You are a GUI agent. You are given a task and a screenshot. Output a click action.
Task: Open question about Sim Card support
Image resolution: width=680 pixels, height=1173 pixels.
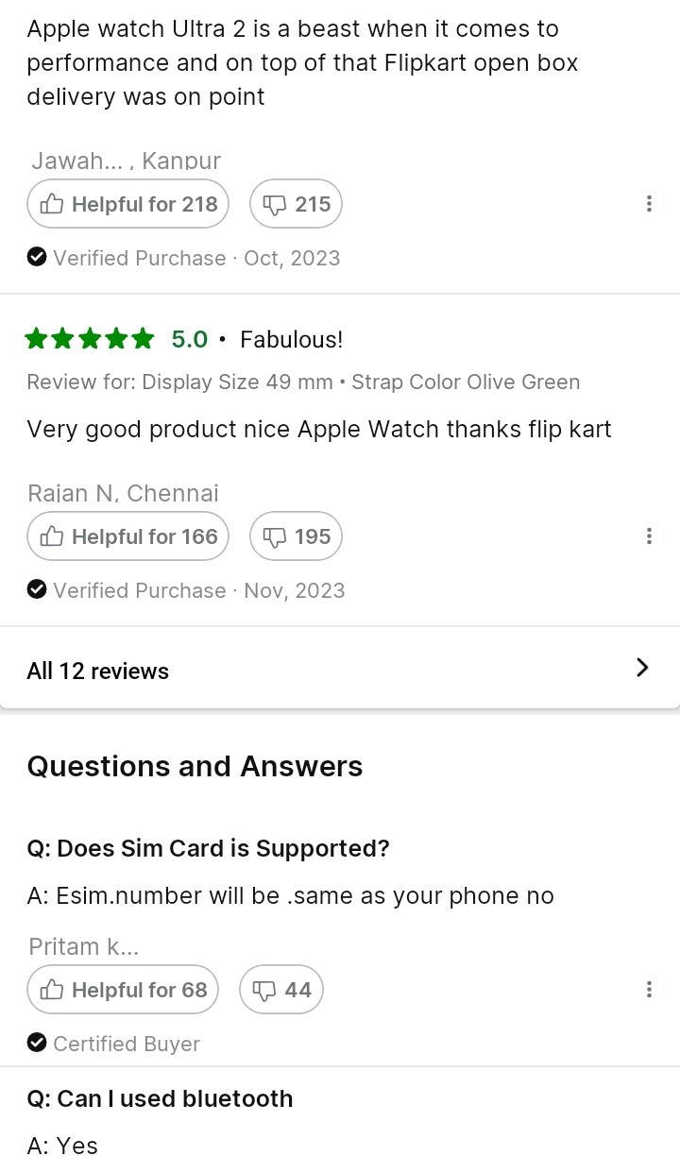208,848
